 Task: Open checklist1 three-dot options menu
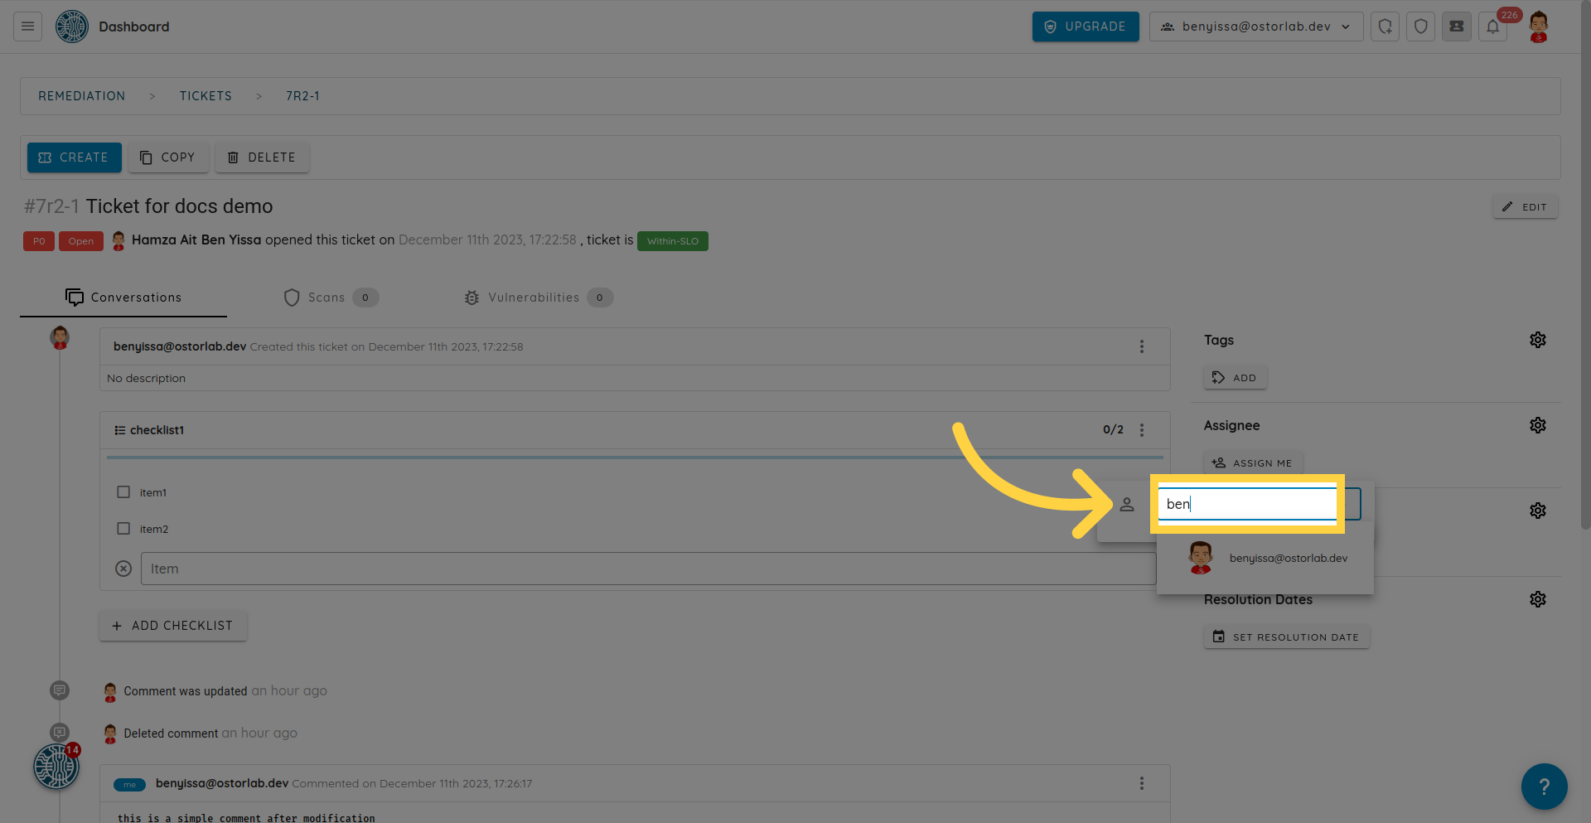click(1141, 430)
